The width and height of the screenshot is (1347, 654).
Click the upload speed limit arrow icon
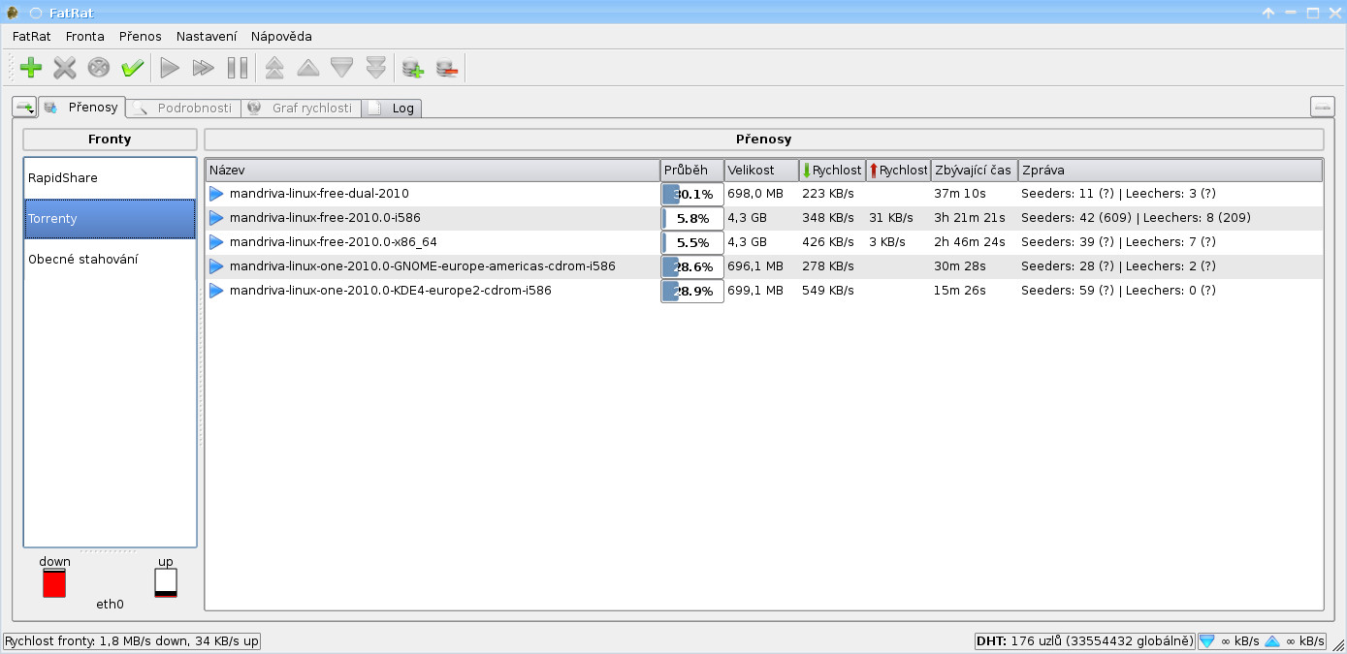(1272, 641)
